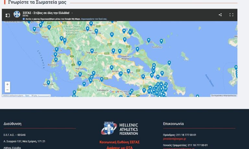The image size is (249, 149).
Task: Click the pin above Βασιλική
Action: [x=56, y=60]
